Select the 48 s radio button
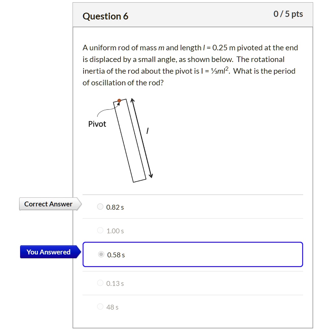Image resolution: width=319 pixels, height=331 pixels. [x=100, y=306]
